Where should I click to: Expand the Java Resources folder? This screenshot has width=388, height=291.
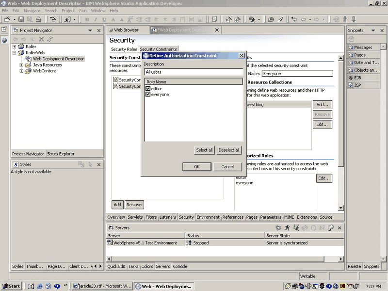(21, 65)
